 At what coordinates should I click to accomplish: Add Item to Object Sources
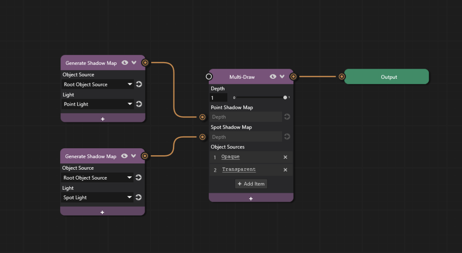251,184
